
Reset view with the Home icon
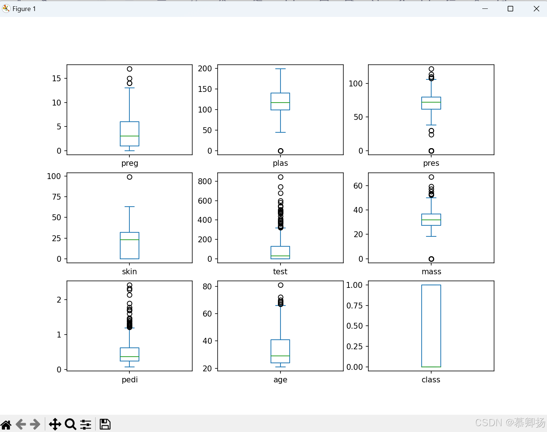click(6, 424)
